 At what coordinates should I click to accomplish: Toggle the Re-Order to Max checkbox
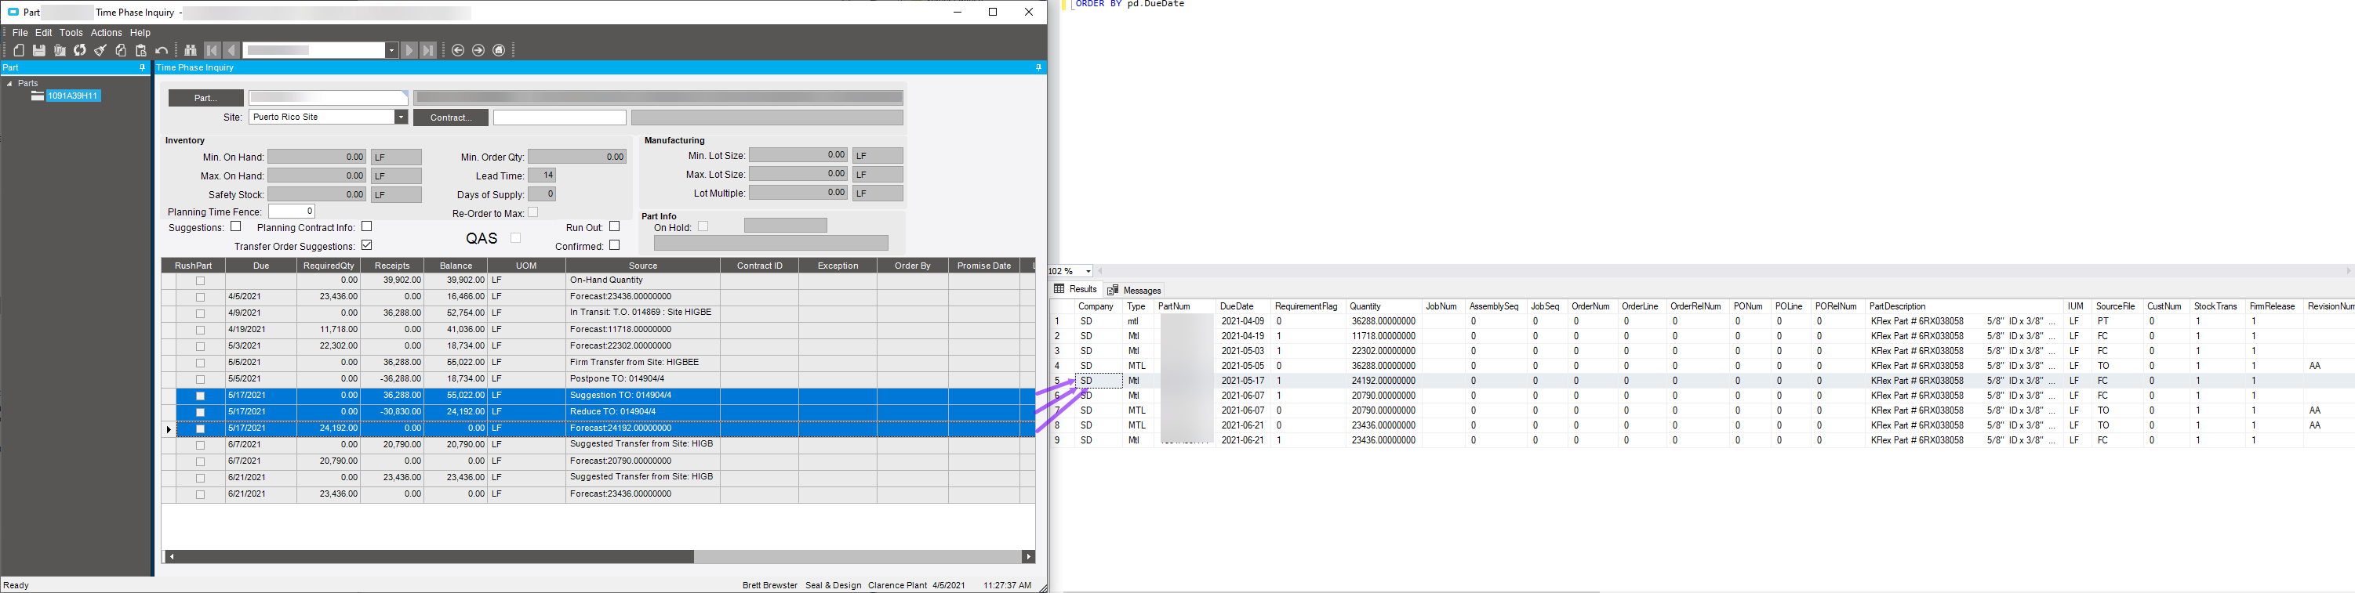pos(533,212)
